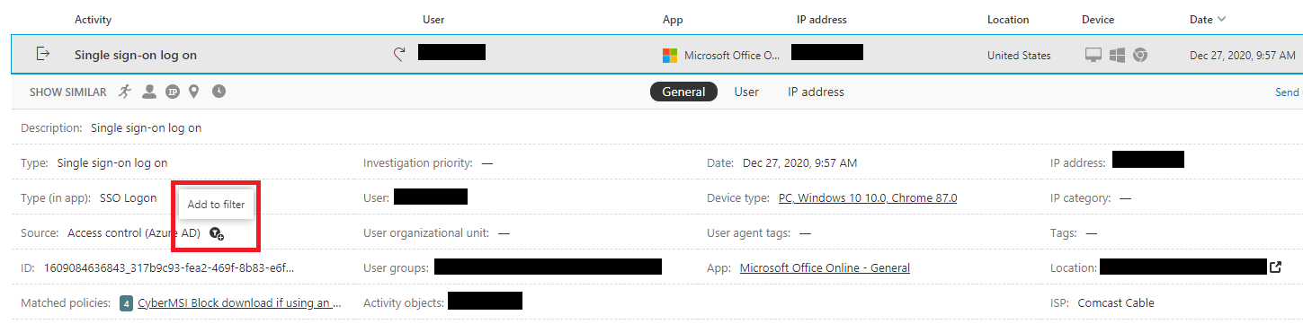Select the General tab

click(683, 92)
